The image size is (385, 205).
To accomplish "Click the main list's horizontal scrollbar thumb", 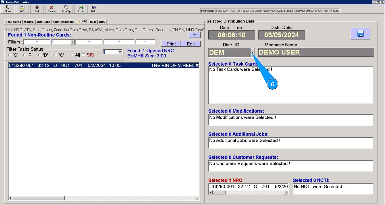I will pyautogui.click(x=38, y=198).
